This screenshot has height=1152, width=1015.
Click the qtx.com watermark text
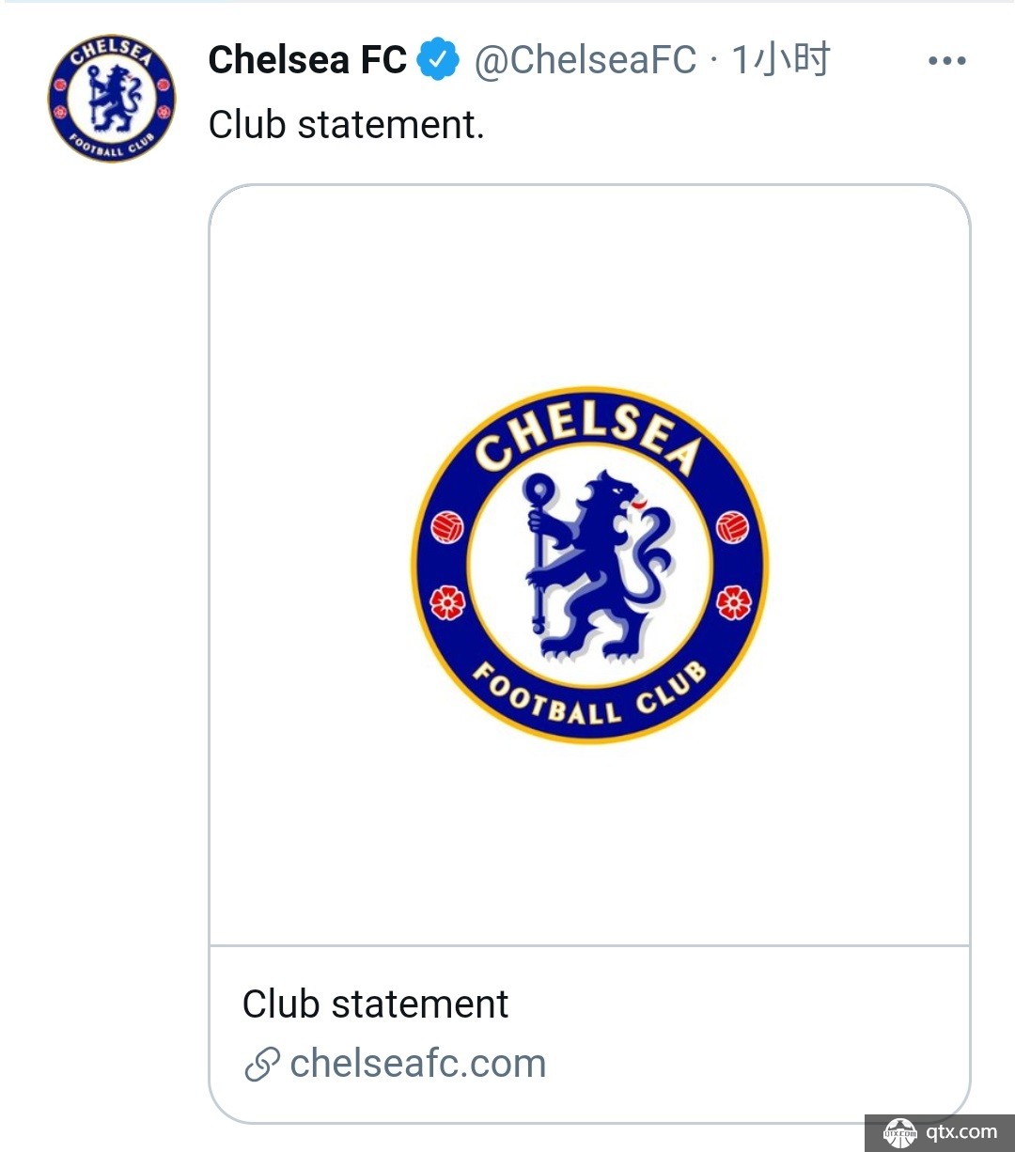961,1131
